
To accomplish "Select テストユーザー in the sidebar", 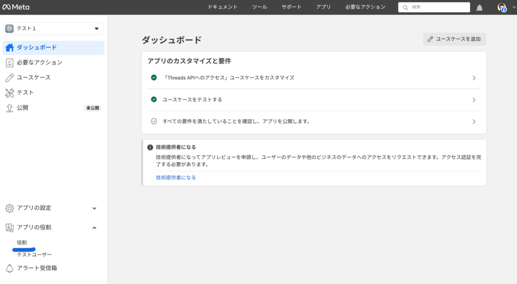I will 34,255.
